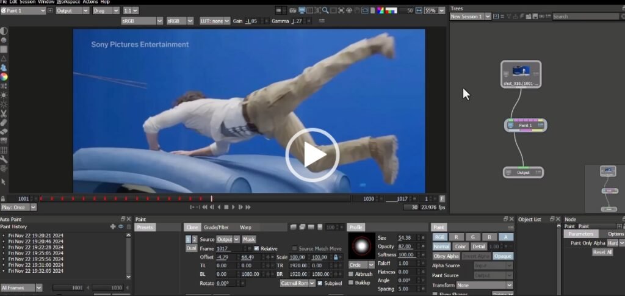Screen dimensions: 625x296
Task: Open the Play: Once dropdown
Action: coord(18,207)
